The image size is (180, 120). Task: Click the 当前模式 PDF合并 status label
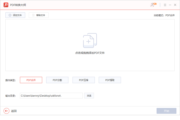click(163, 15)
